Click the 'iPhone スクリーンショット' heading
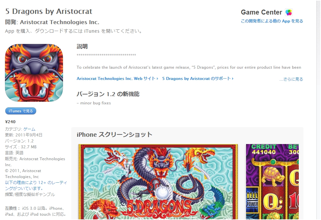Viewport: 321px width, 220px height. pos(114,134)
